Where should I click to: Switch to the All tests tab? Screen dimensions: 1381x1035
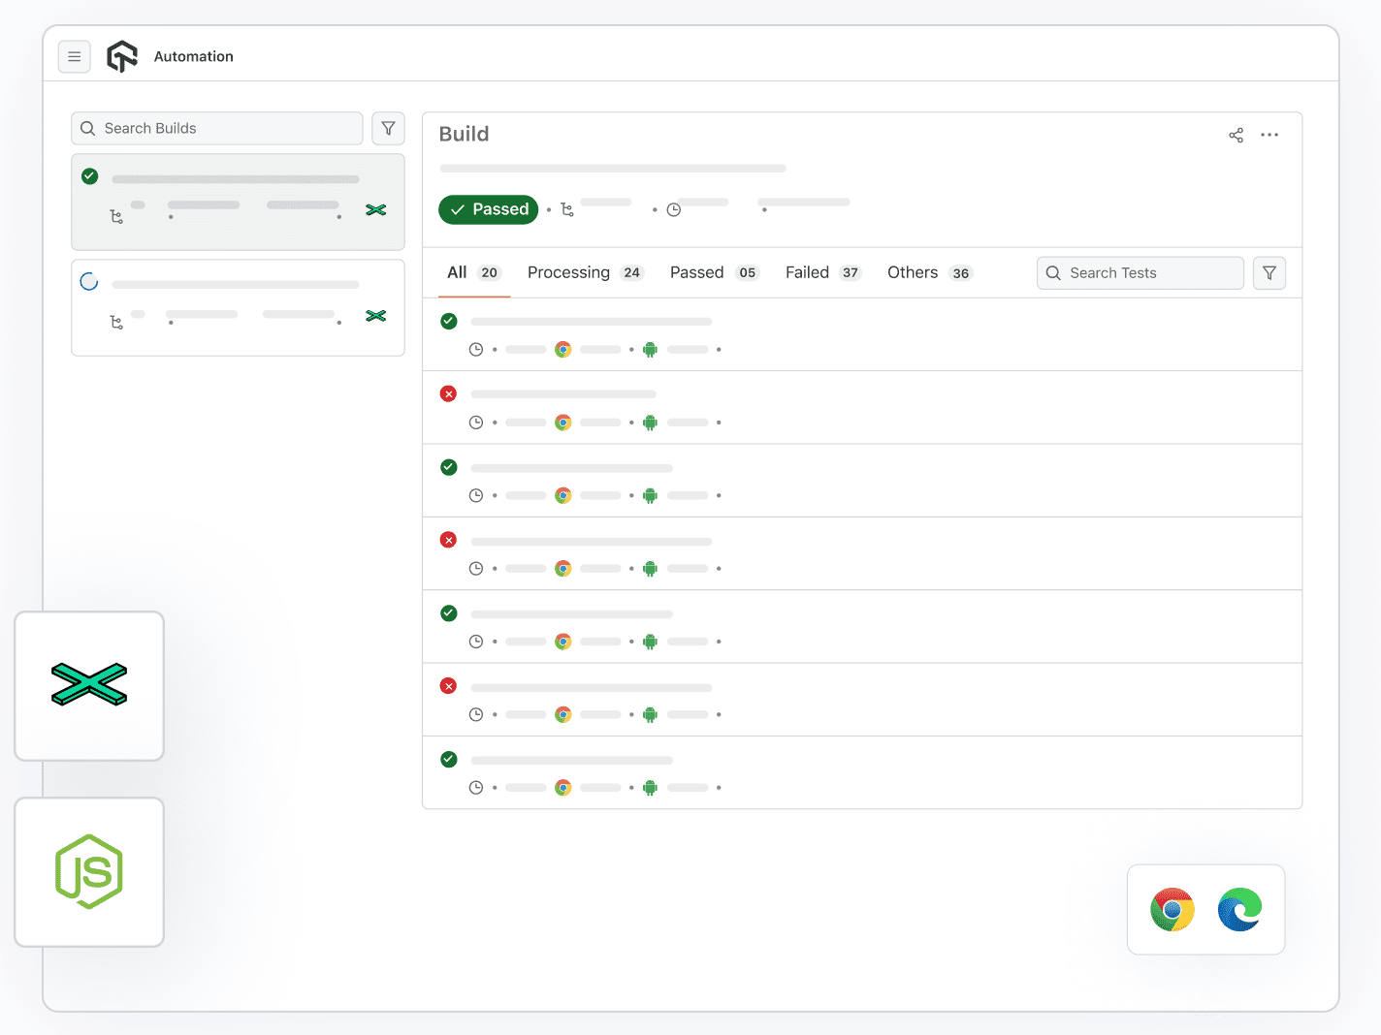point(471,273)
